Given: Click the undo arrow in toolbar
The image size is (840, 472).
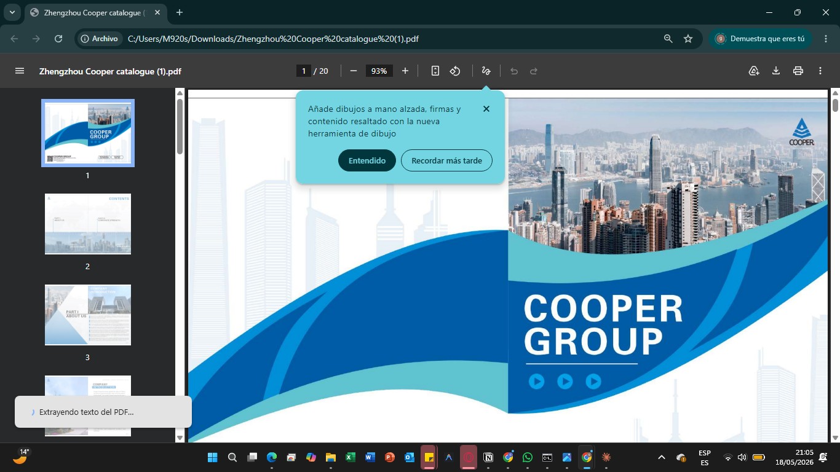Looking at the screenshot, I should click(x=514, y=71).
